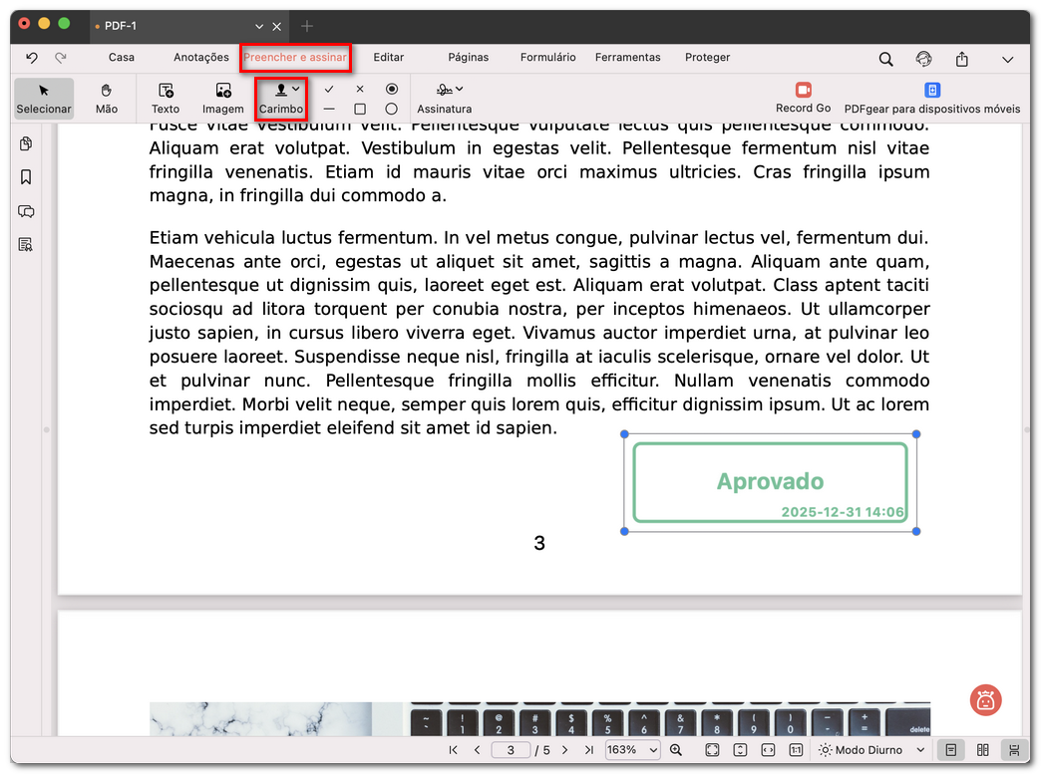Screen dimensions: 1041x774
Task: Select the filled dot mark tool
Action: 391,88
